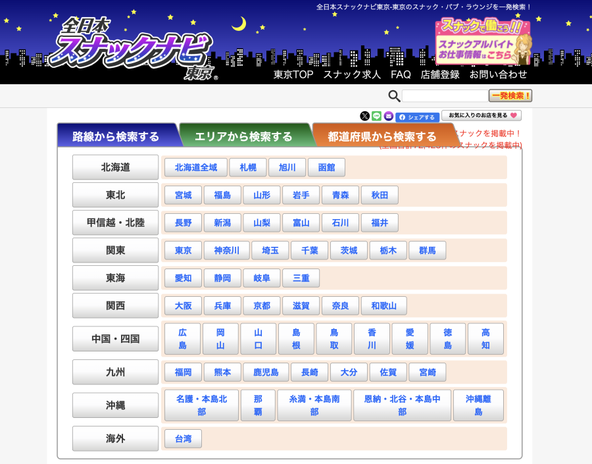Choose 長野 prefecture
Image resolution: width=592 pixels, height=464 pixels.
(x=183, y=223)
